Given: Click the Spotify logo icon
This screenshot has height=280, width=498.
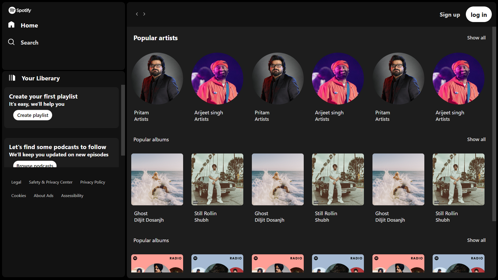Looking at the screenshot, I should pyautogui.click(x=12, y=10).
